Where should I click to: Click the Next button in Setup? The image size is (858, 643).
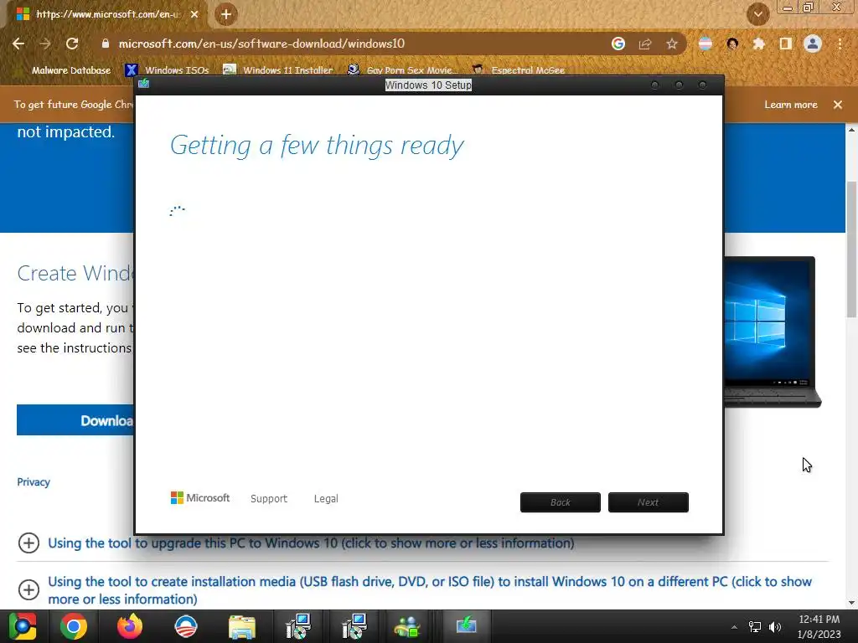coord(648,502)
